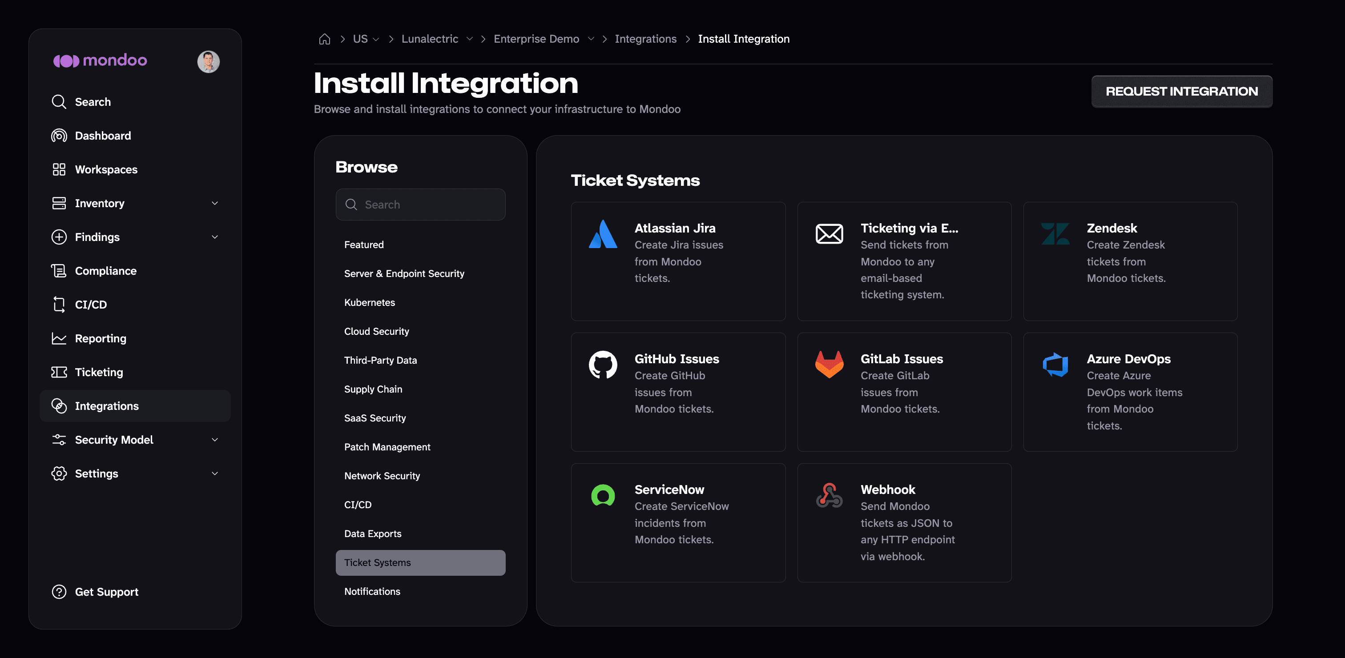This screenshot has height=658, width=1345.
Task: Click the magnifier icon in Browse search
Action: coord(351,205)
